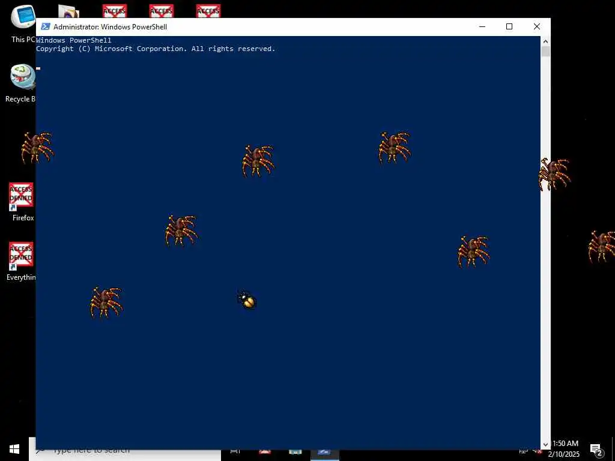
Task: Open the notification center icon
Action: [x=596, y=449]
